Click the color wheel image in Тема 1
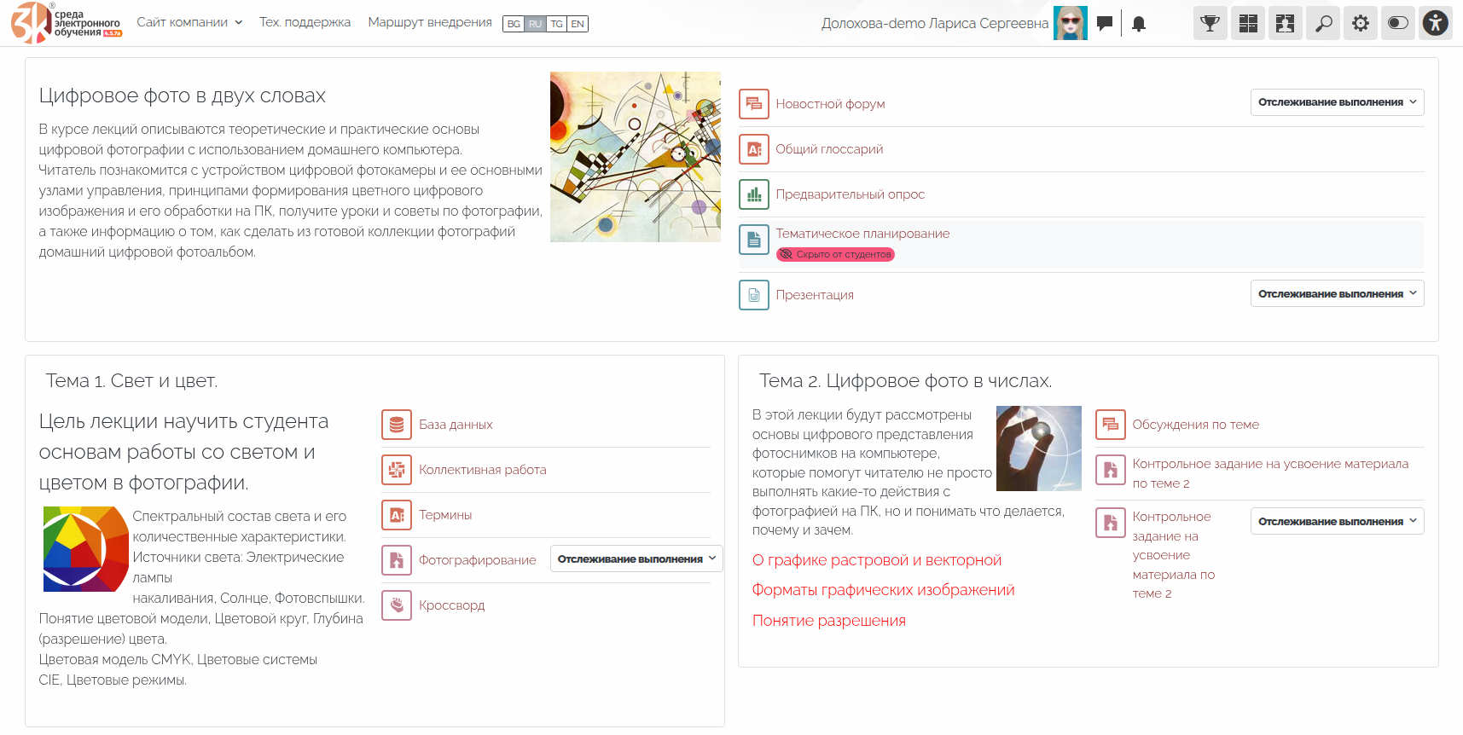Image resolution: width=1463 pixels, height=735 pixels. click(x=85, y=549)
